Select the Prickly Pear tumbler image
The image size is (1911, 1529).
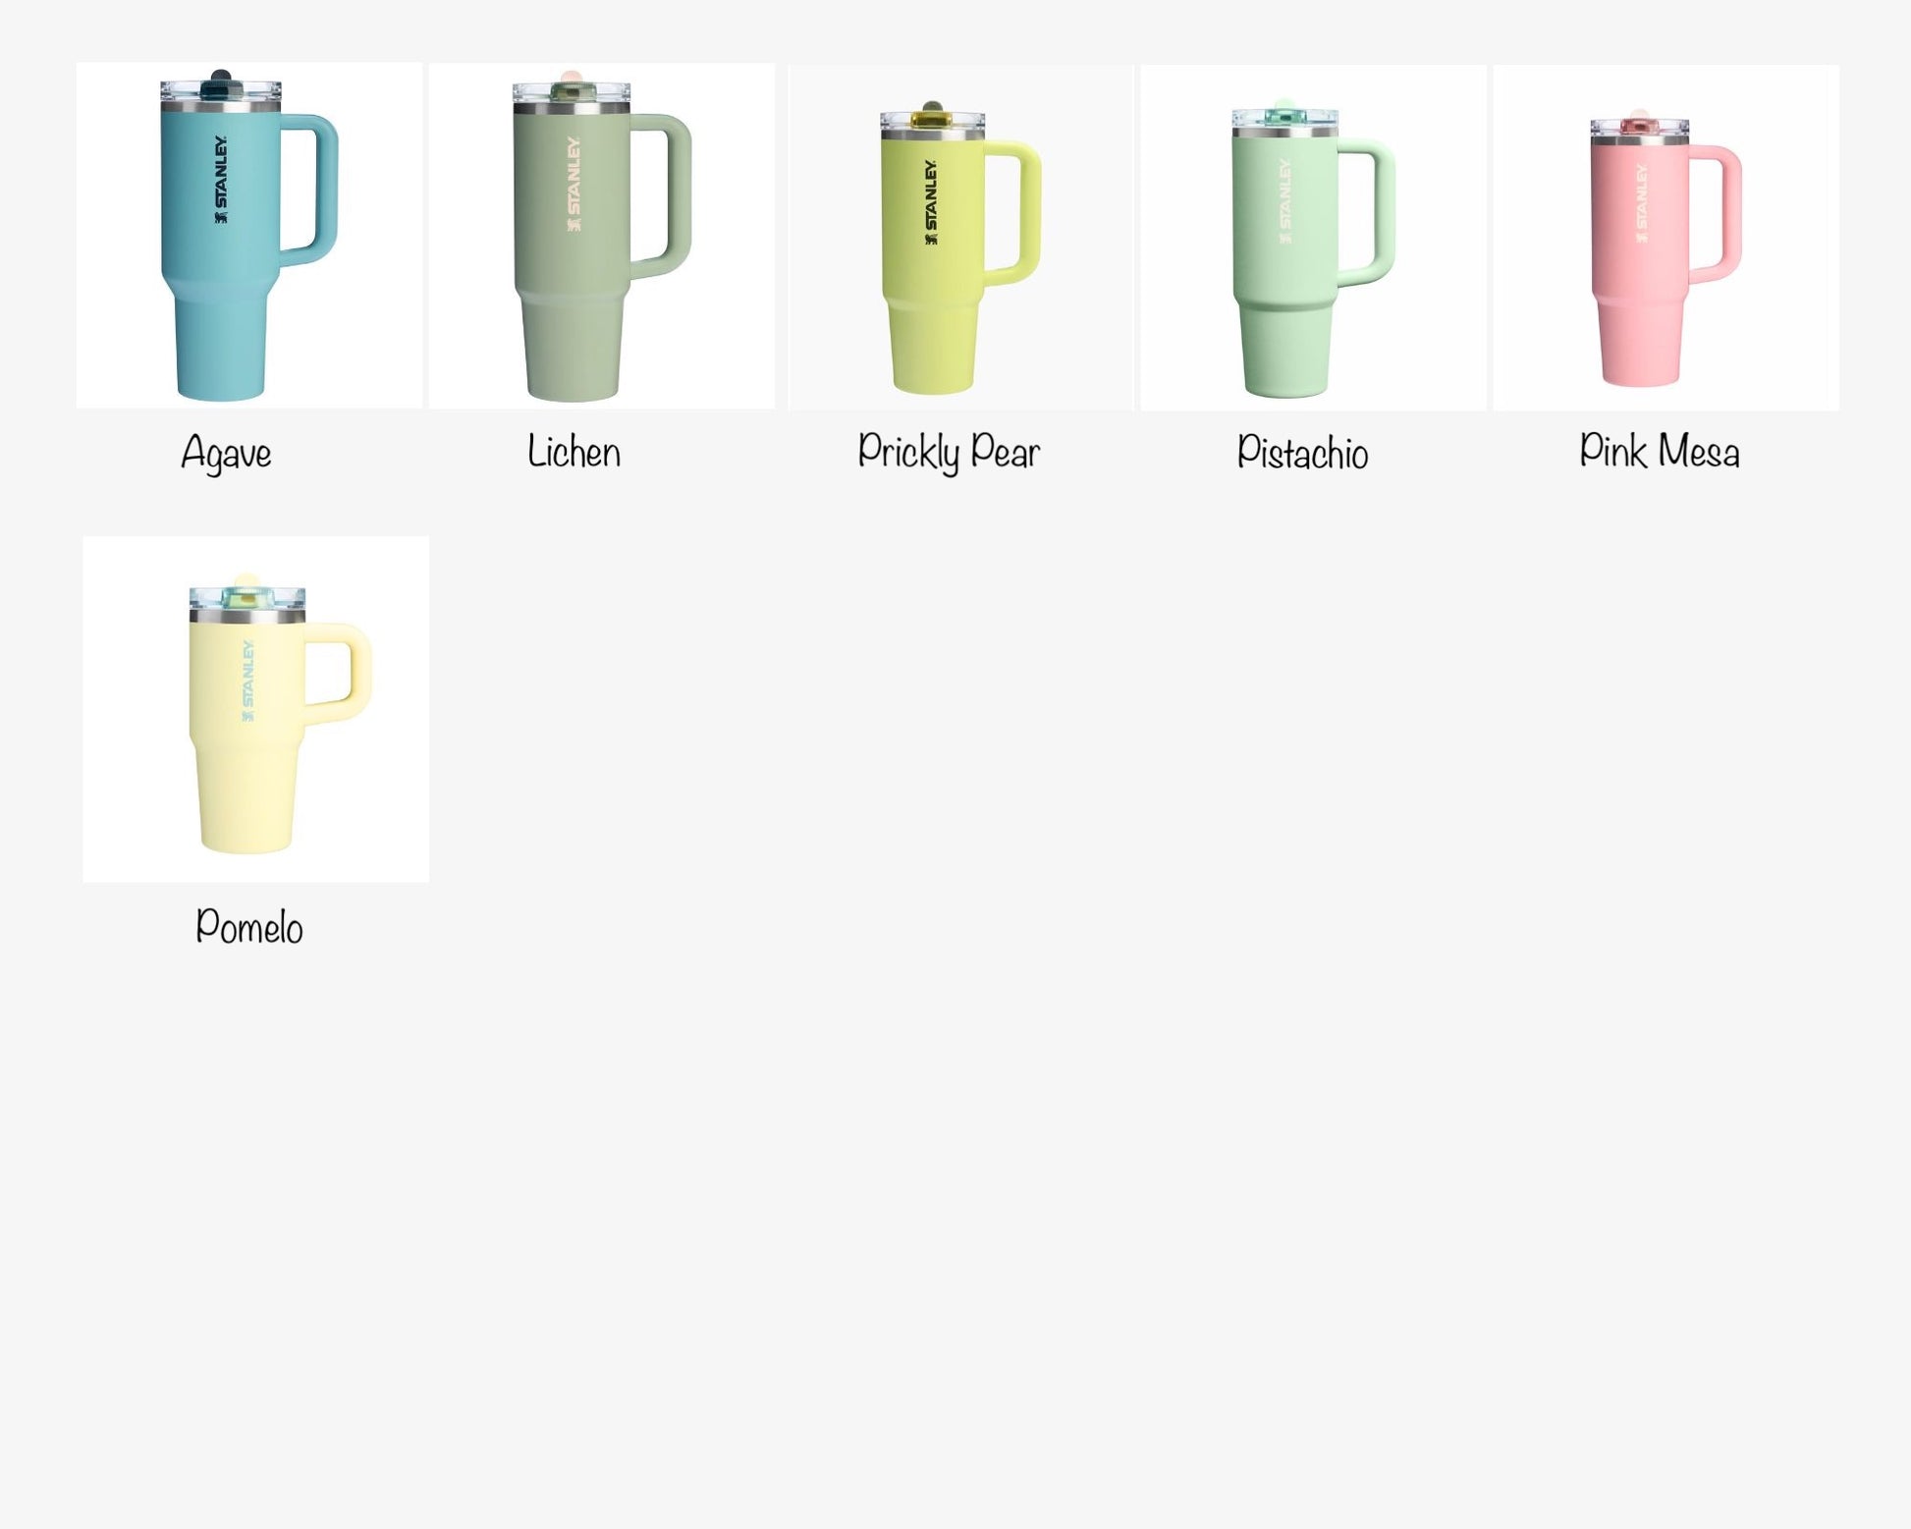coord(961,238)
